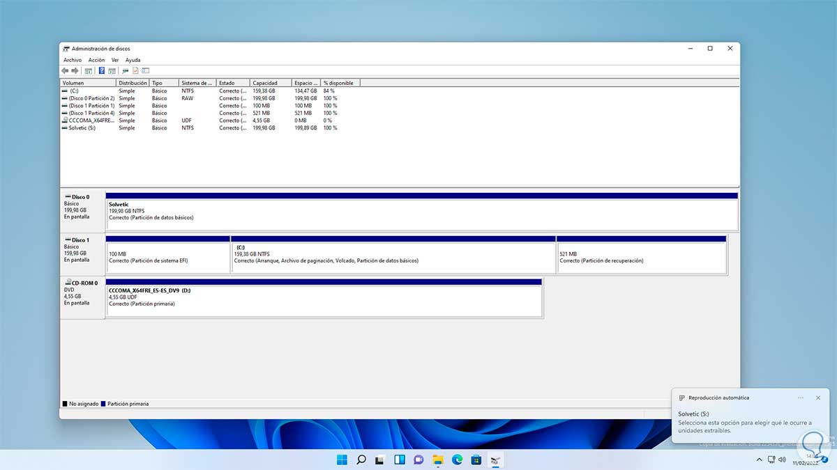The height and width of the screenshot is (470, 837).
Task: Select the CCCOMA_X64FRE_ES-ES_DV9 (D:) volume block
Action: [324, 298]
